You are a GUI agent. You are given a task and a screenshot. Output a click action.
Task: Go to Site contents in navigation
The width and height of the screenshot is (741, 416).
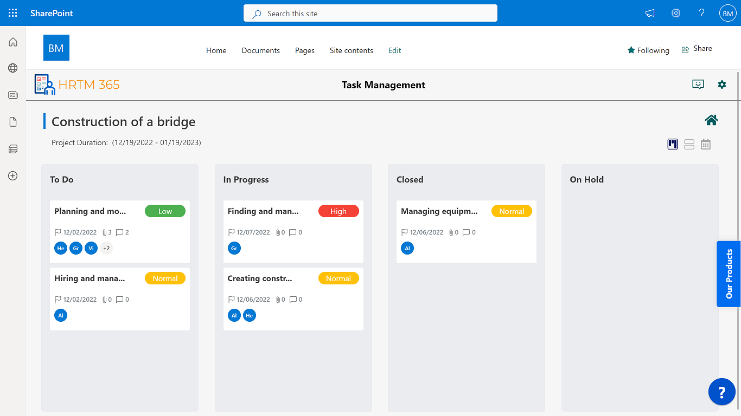pos(352,50)
